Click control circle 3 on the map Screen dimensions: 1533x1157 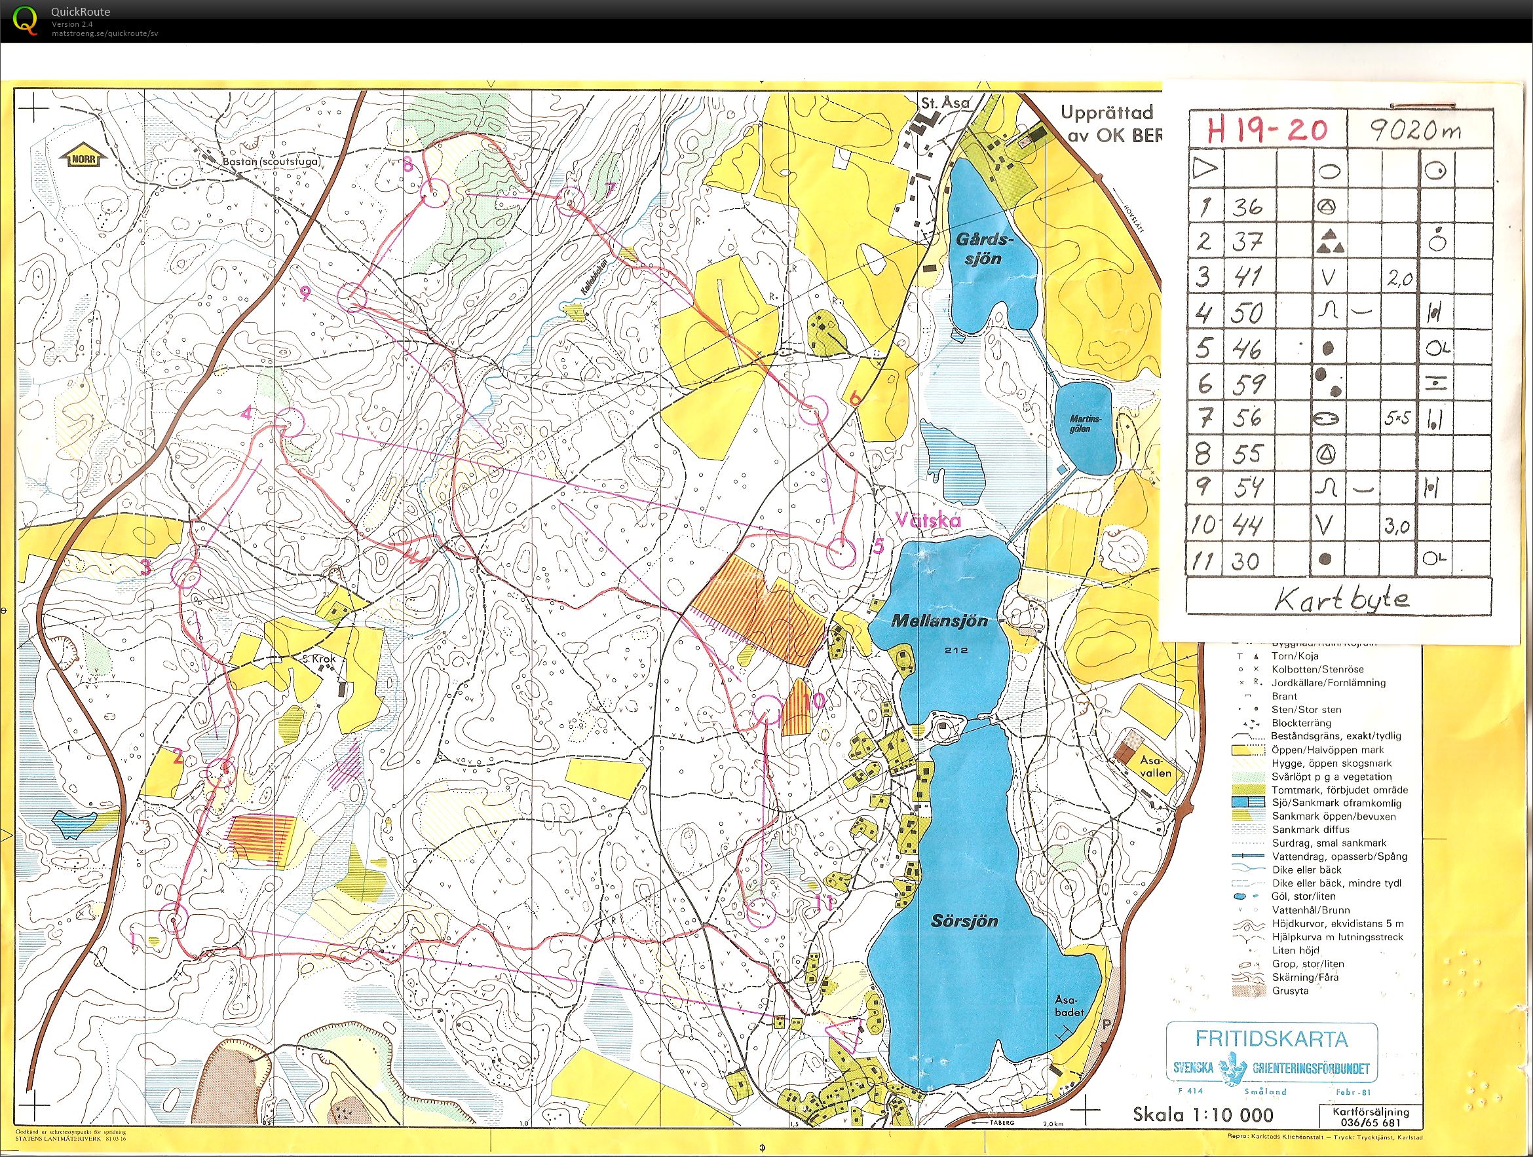pos(186,575)
